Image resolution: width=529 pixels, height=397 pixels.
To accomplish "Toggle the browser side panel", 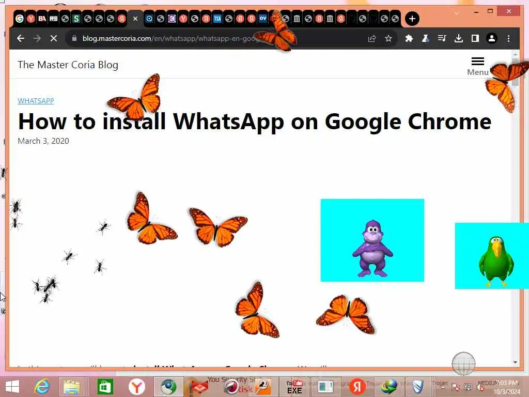I will click(475, 38).
